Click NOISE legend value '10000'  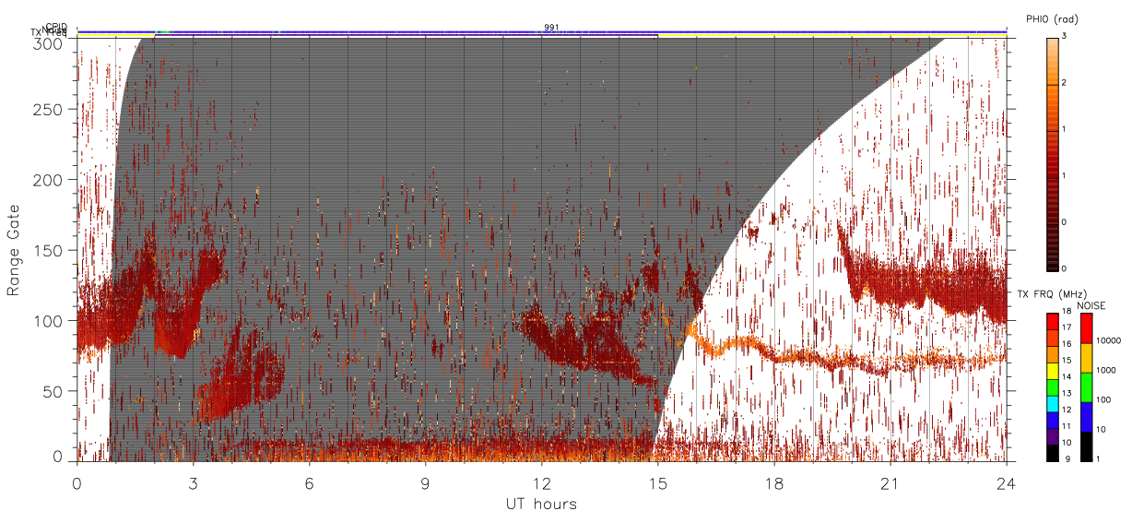click(1108, 340)
